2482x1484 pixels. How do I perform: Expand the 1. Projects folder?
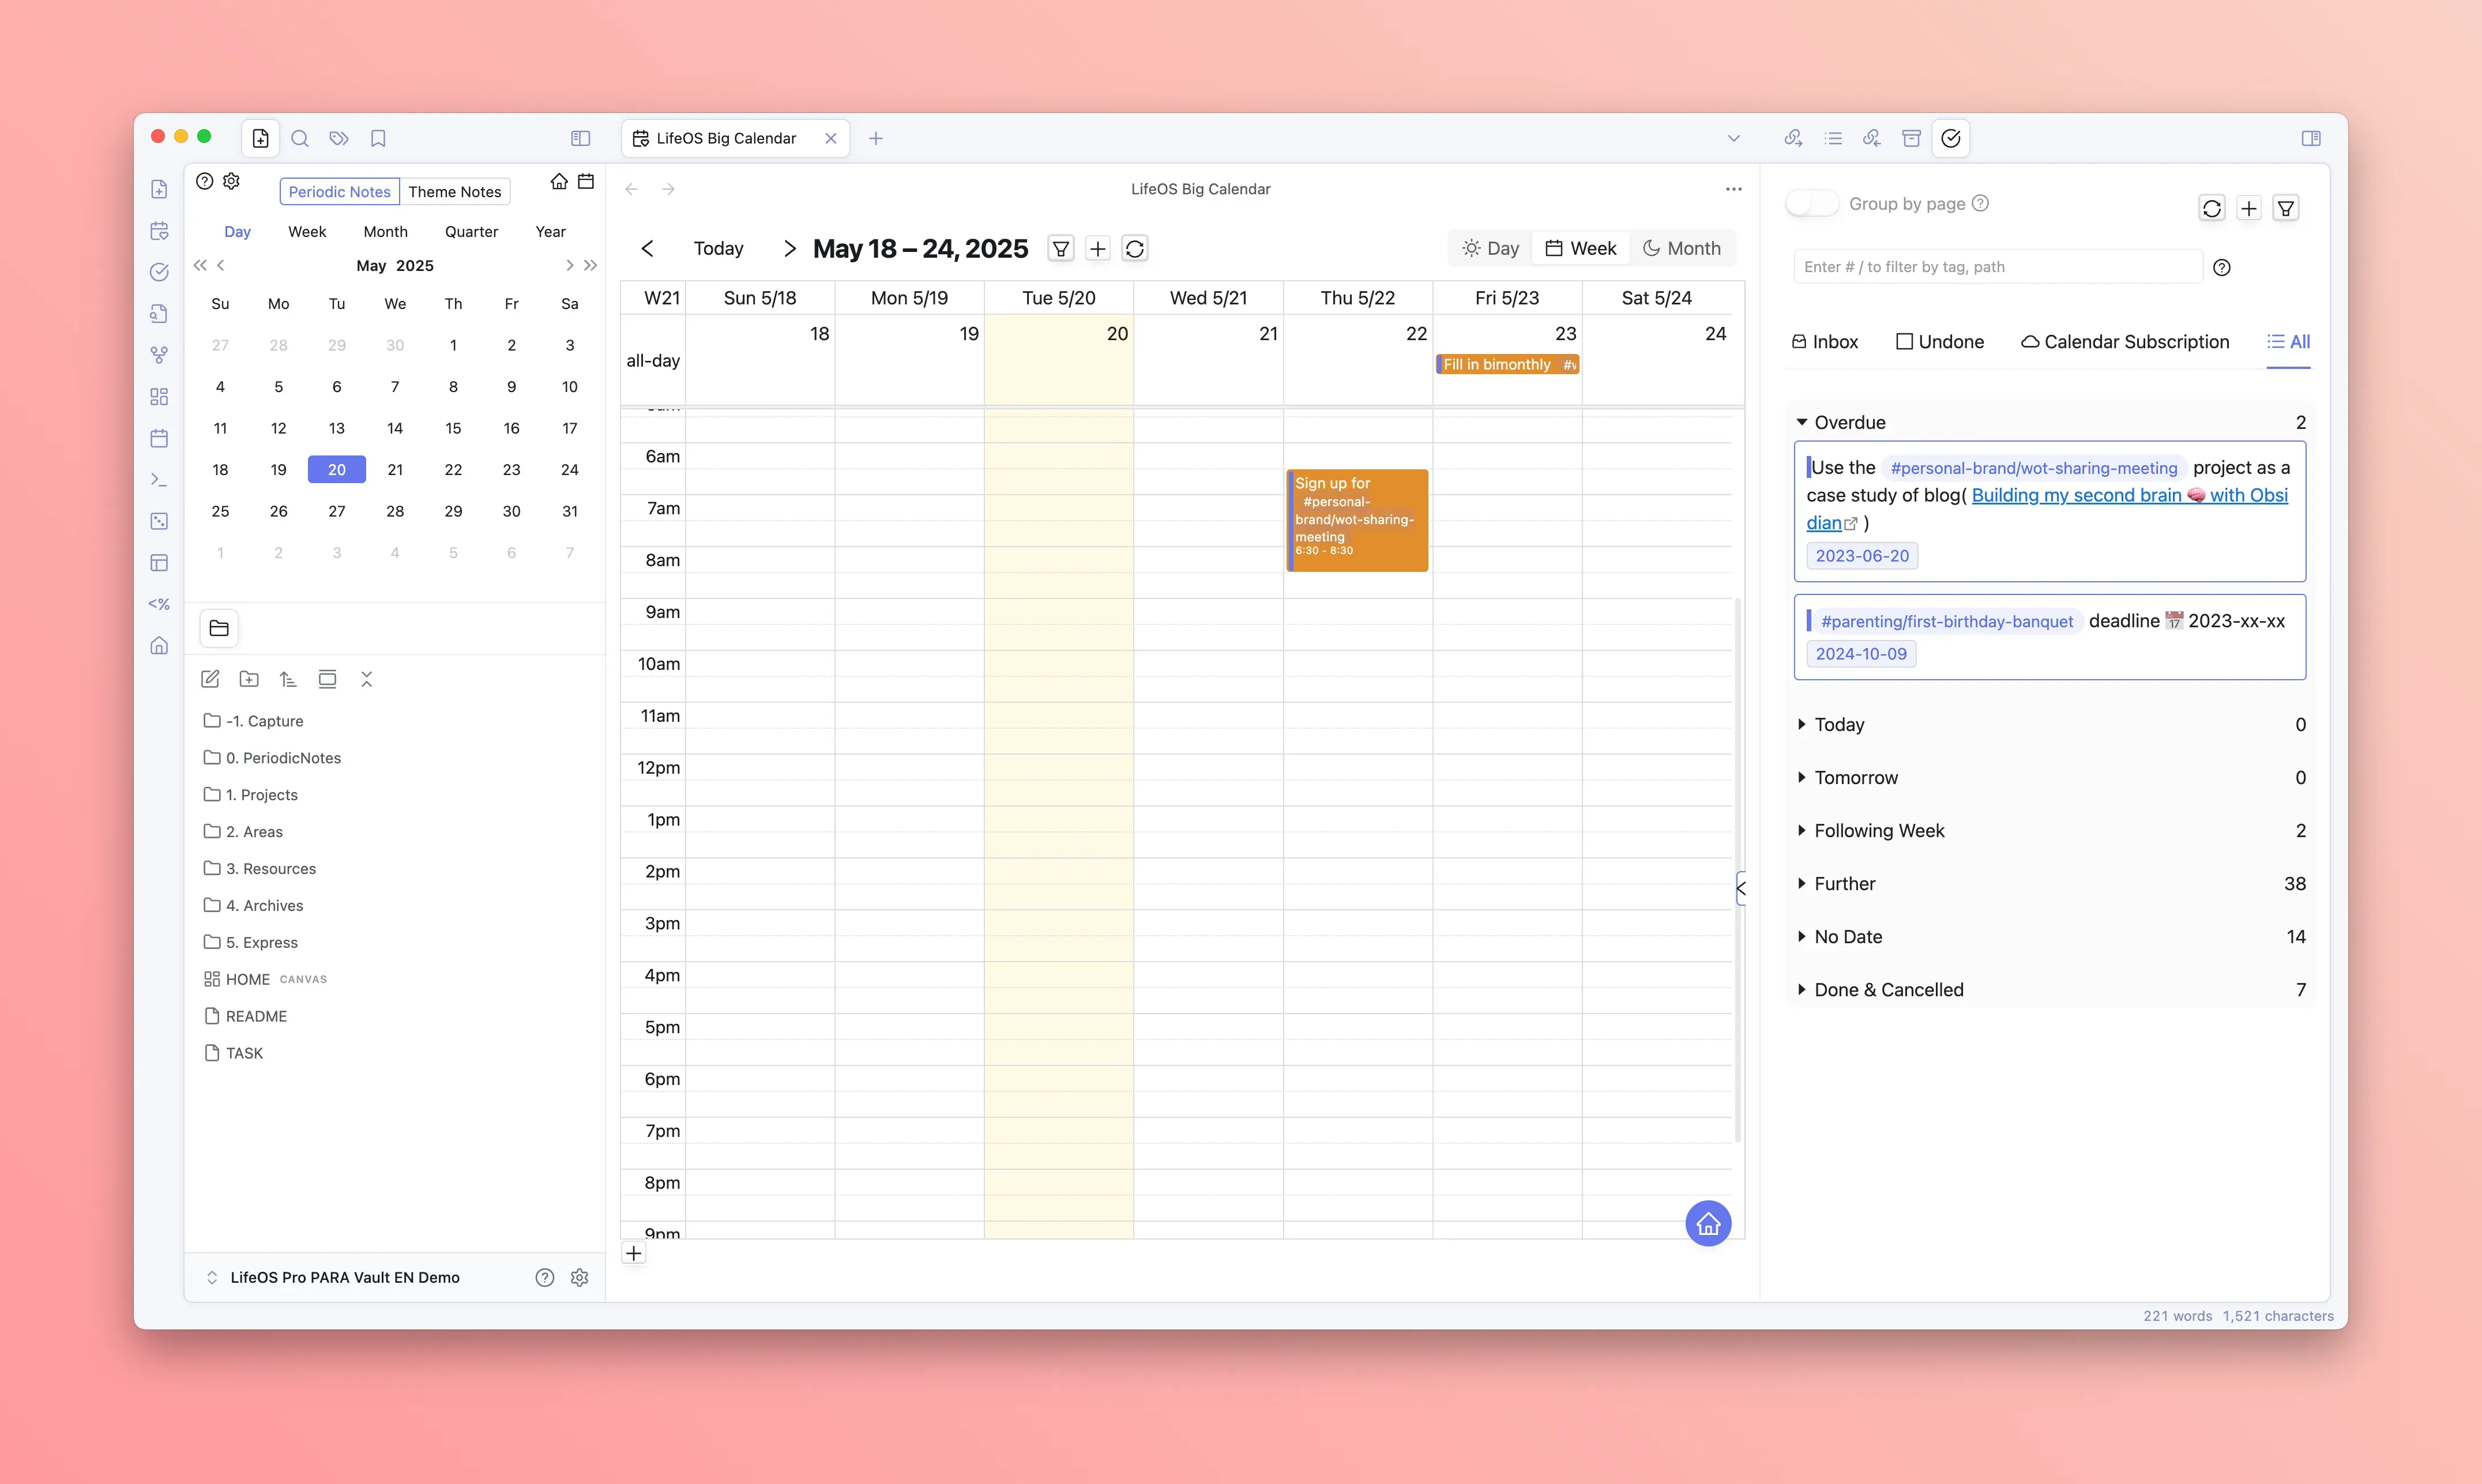[x=261, y=794]
